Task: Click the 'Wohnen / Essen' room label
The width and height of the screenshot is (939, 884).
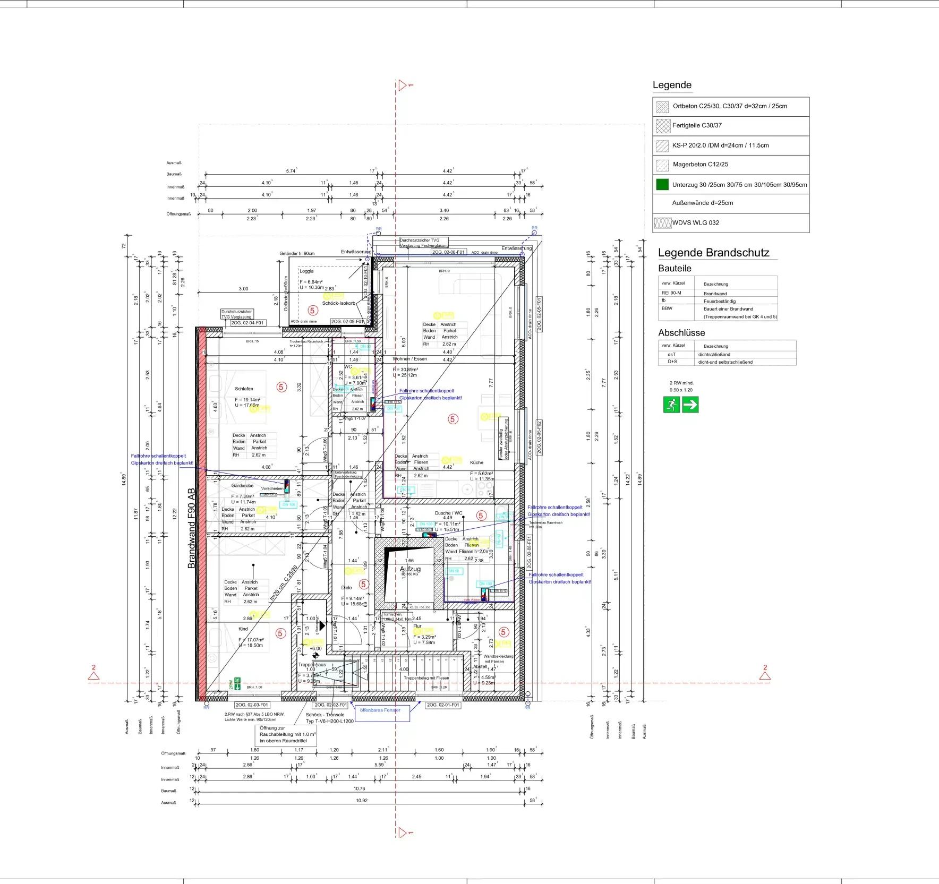Action: (409, 359)
